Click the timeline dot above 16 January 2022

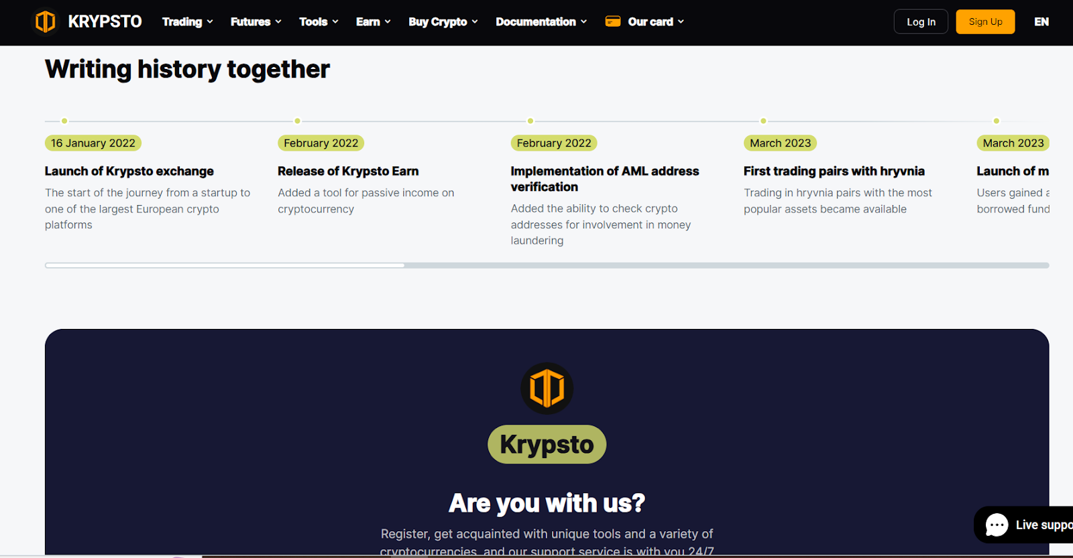[64, 121]
